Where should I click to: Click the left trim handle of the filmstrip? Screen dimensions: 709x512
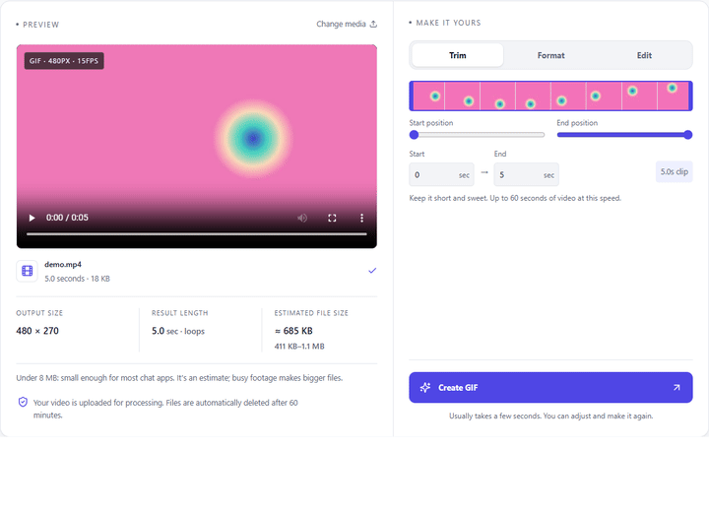(x=411, y=96)
